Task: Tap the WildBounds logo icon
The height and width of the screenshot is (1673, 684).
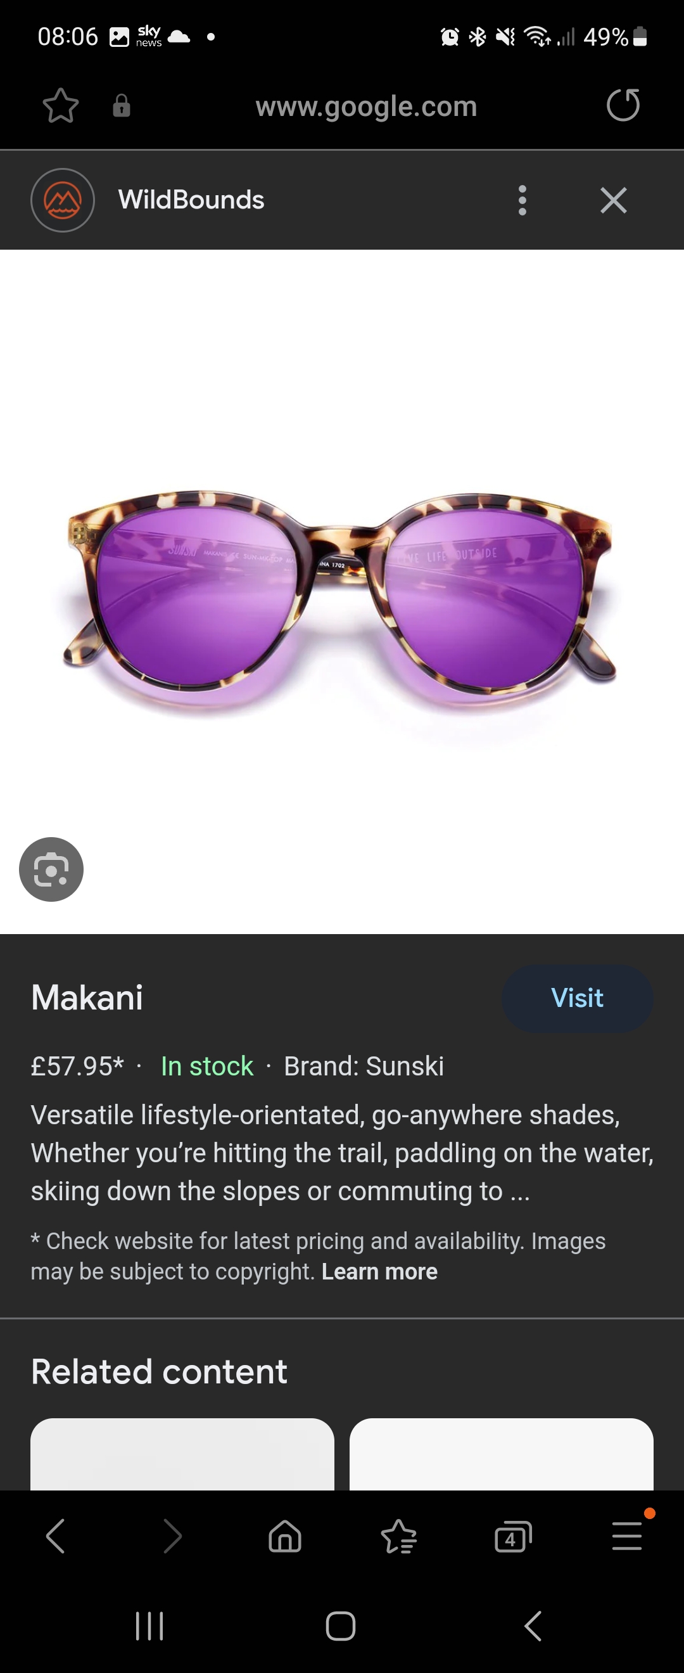Action: (63, 200)
